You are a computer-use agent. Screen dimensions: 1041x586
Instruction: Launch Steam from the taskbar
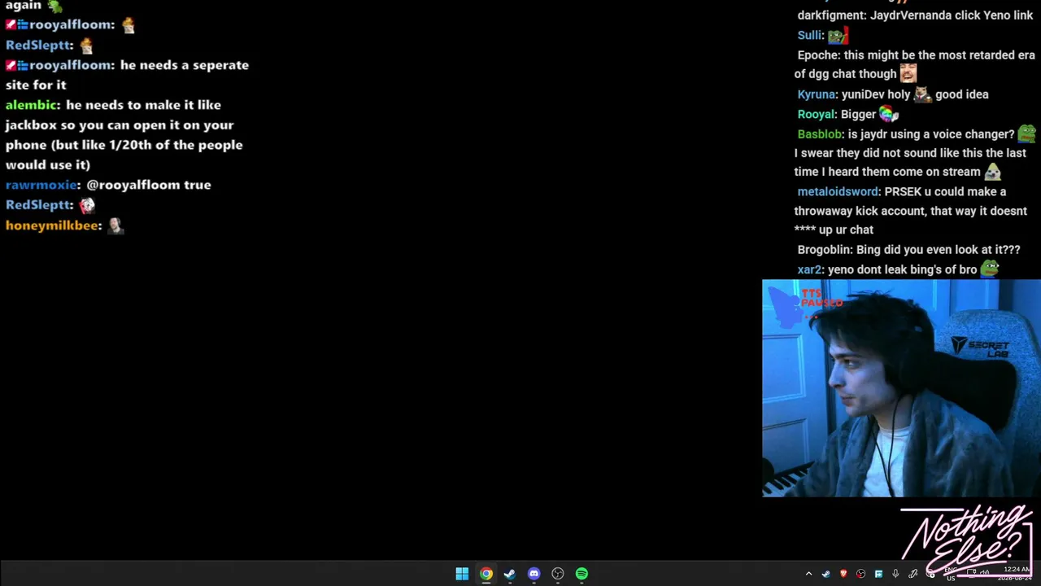pos(509,574)
